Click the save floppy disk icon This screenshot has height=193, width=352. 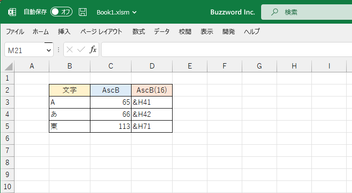click(x=83, y=12)
